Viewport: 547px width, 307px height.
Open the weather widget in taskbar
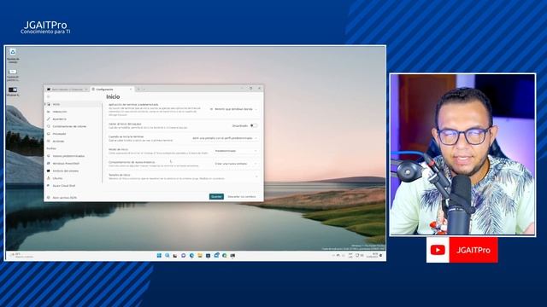[21, 256]
